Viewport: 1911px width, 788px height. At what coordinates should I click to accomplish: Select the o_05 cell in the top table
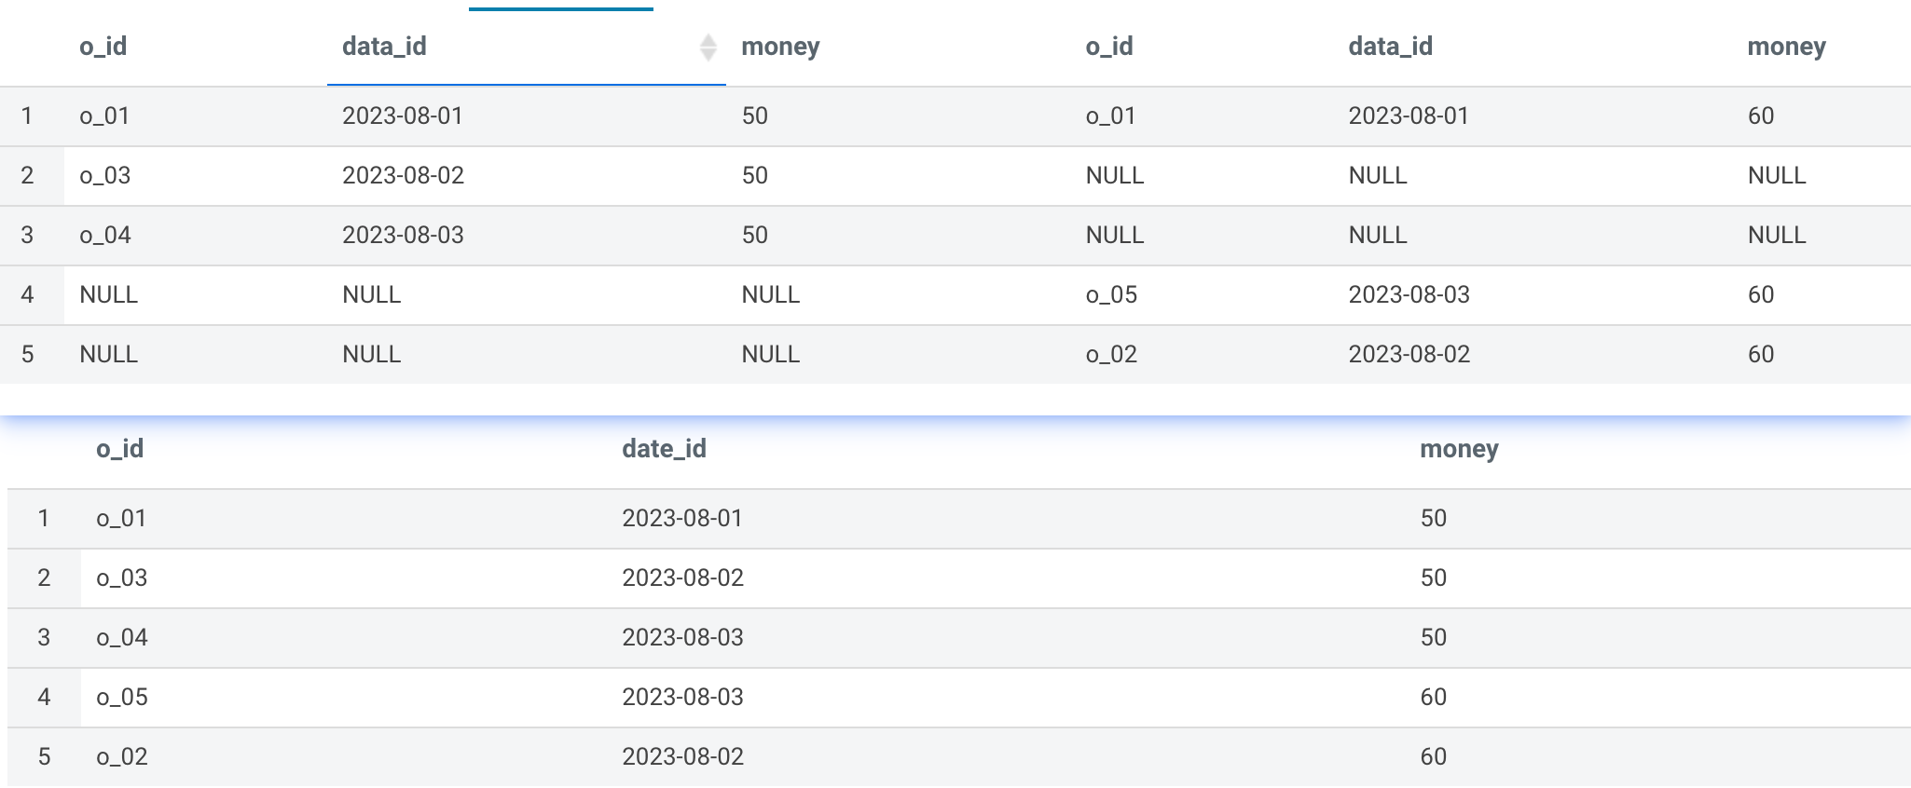[1111, 295]
